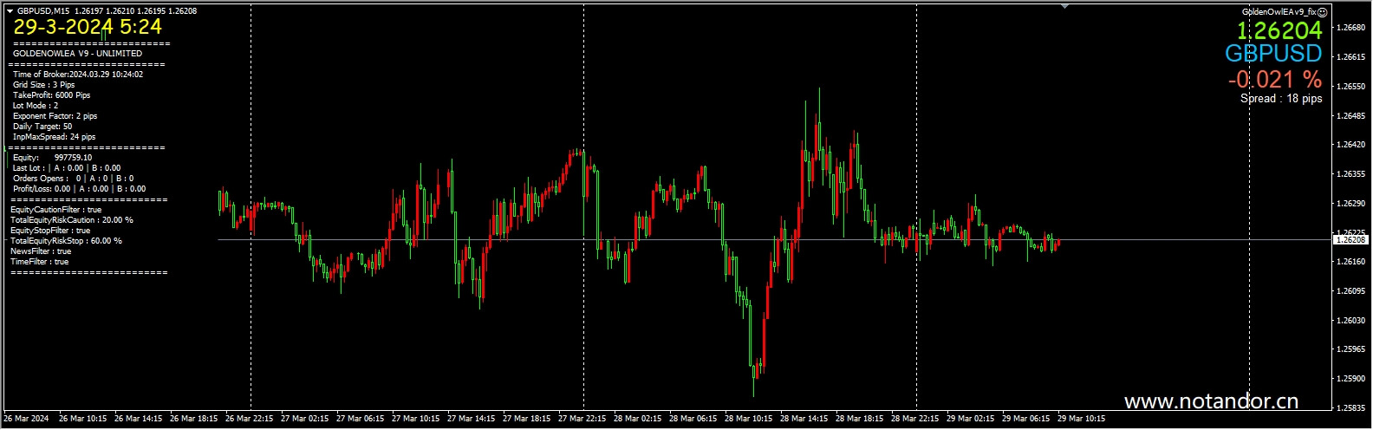Click the 28 Mar 06:15 time axis label
1373x430 pixels.
click(x=693, y=419)
